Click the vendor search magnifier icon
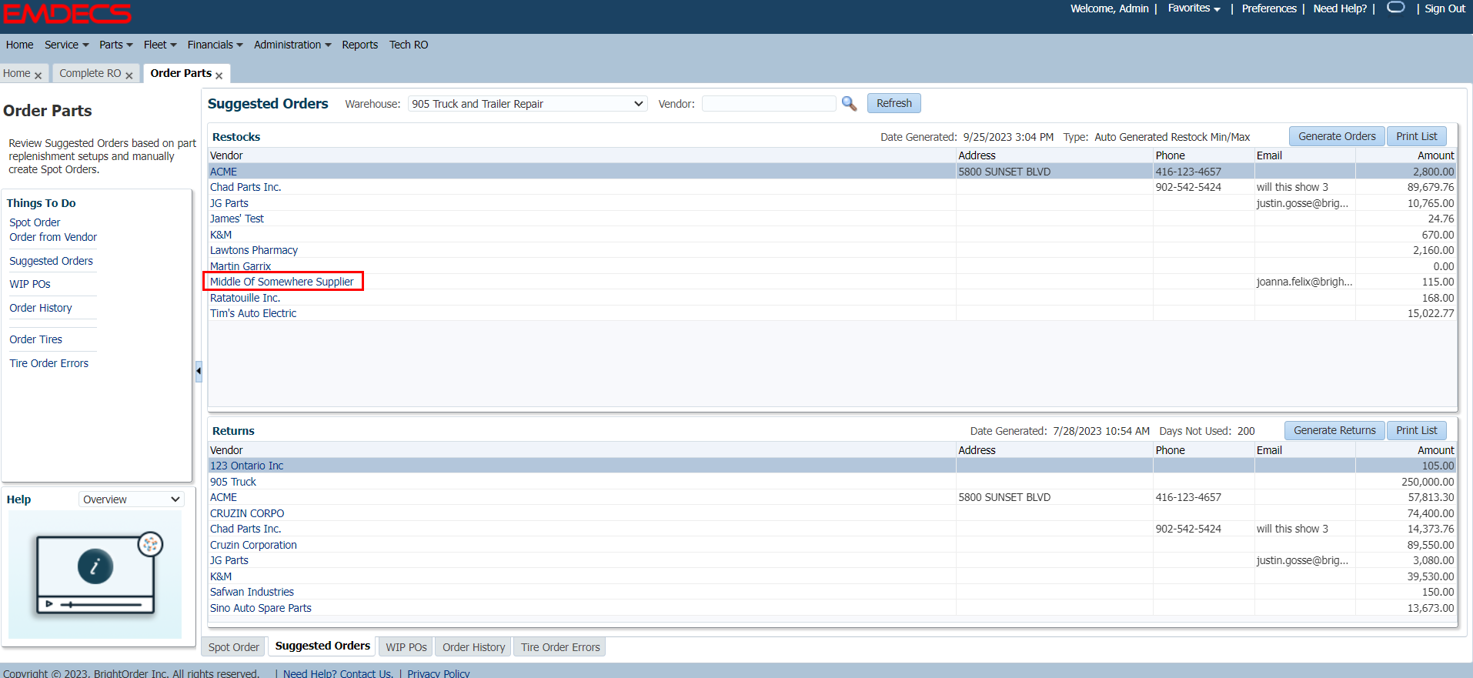The width and height of the screenshot is (1473, 678). click(849, 103)
